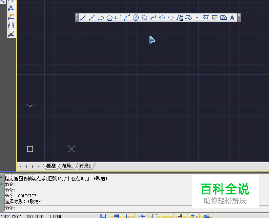
Task: Select the Arc tool
Action: (127, 18)
